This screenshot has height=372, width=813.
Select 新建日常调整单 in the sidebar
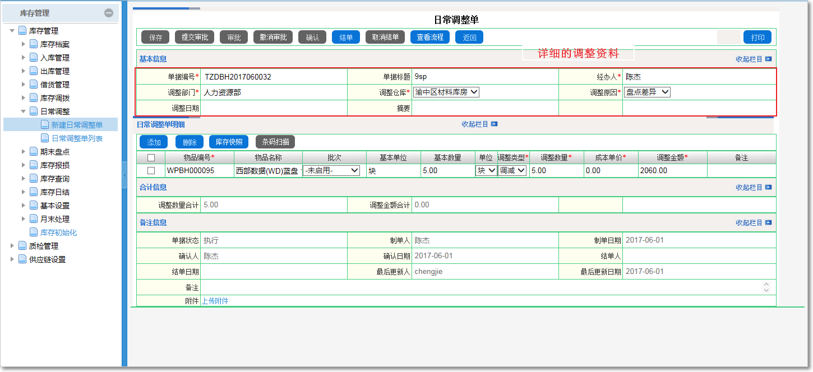(x=77, y=125)
